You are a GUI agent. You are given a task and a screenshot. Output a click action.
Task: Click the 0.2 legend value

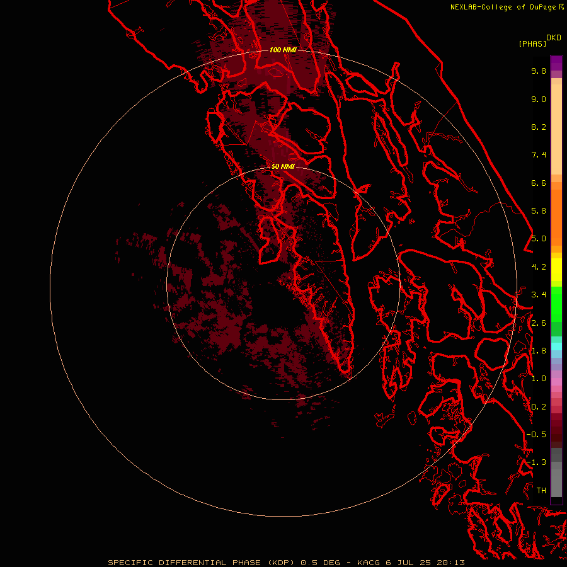(539, 407)
